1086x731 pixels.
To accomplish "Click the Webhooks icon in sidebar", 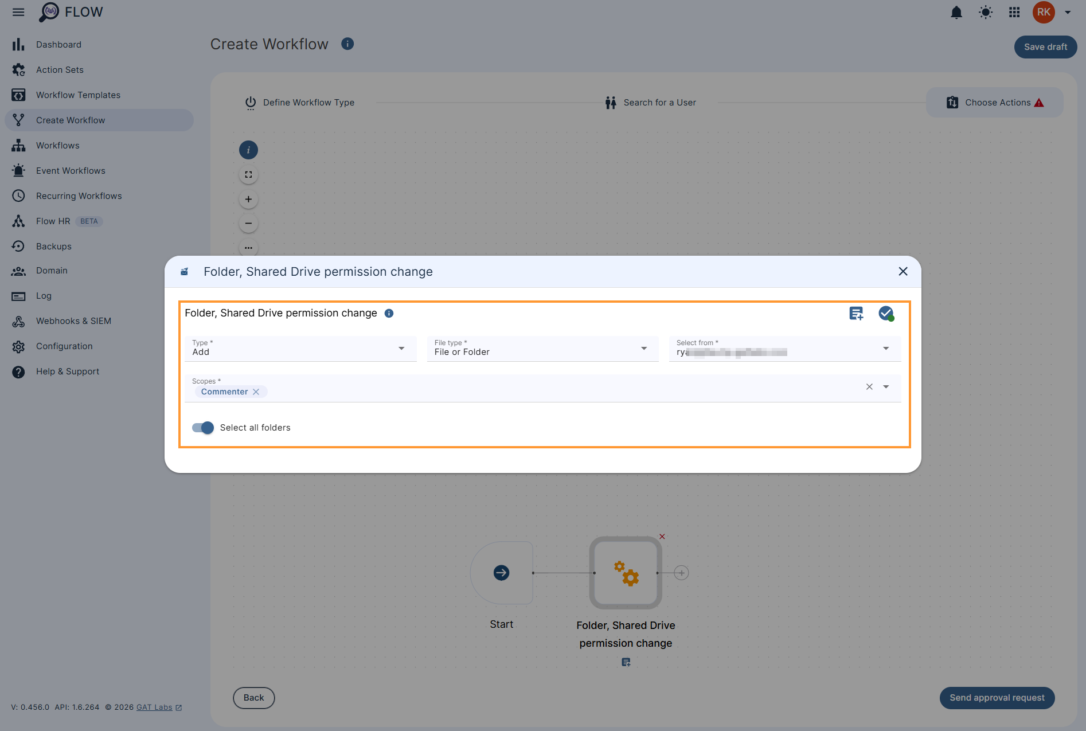I will coord(18,321).
